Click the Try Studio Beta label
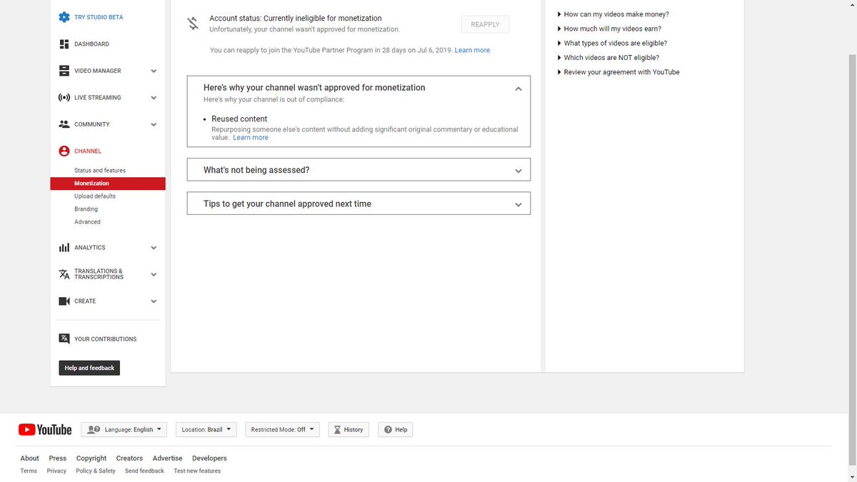The image size is (857, 482). point(99,17)
